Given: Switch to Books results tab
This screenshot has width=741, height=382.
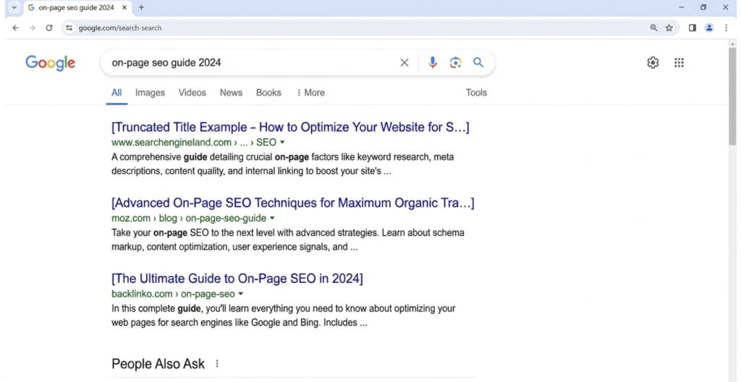Looking at the screenshot, I should tap(268, 93).
